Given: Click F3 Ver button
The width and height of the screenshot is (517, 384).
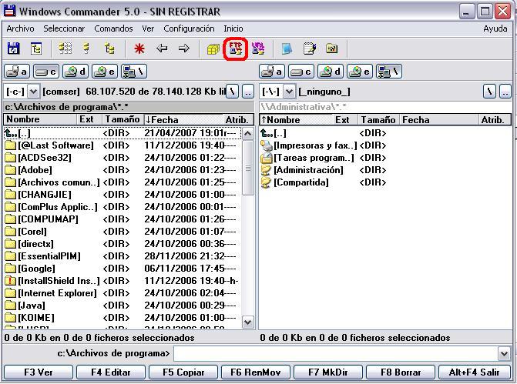Looking at the screenshot, I should 39,372.
